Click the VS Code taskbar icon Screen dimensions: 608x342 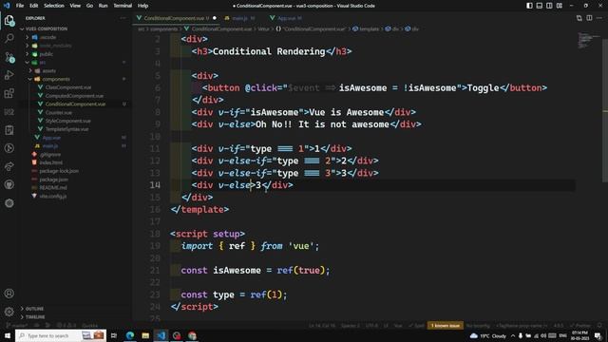(161, 335)
